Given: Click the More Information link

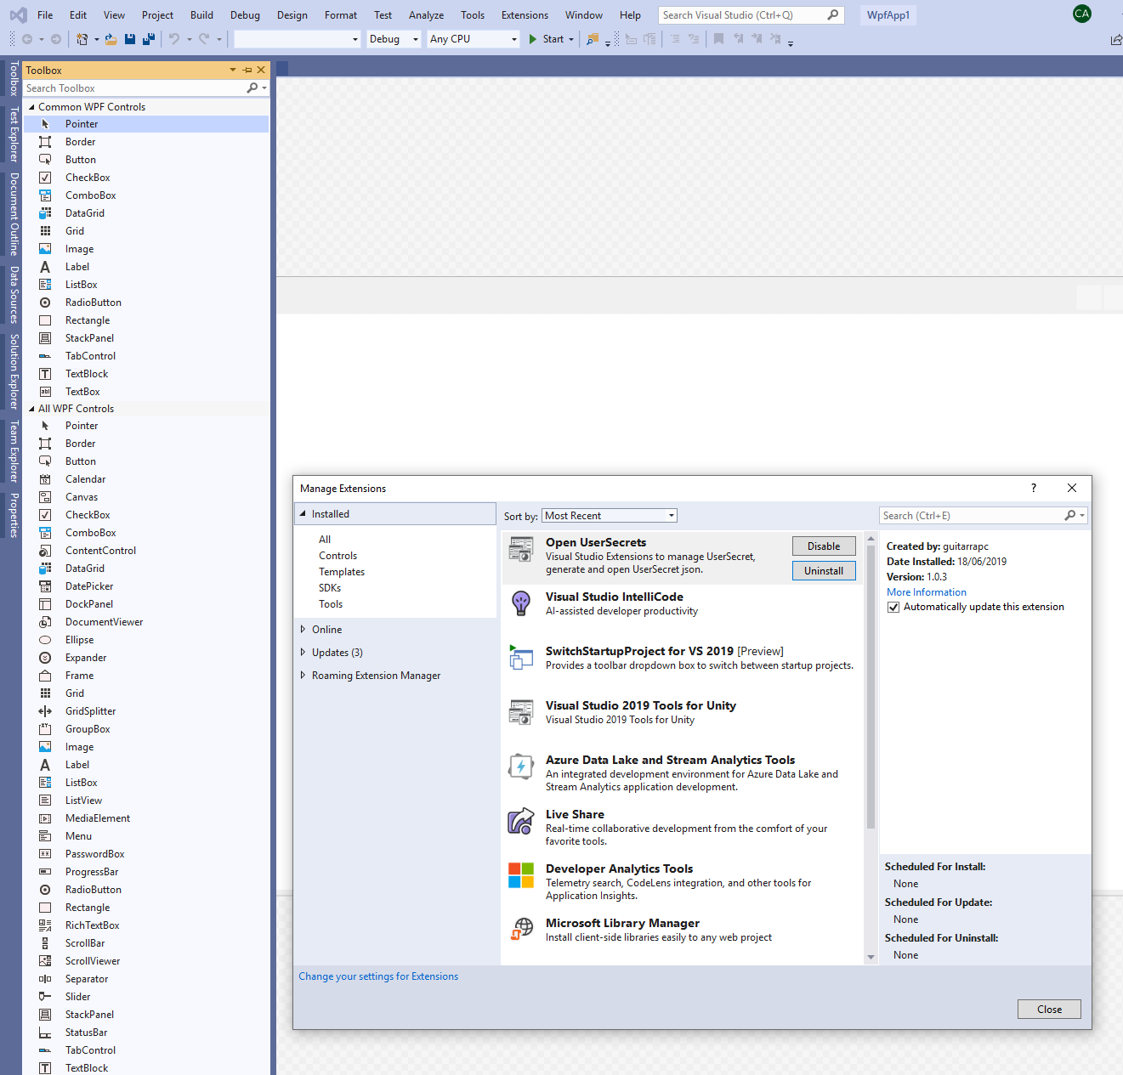Looking at the screenshot, I should pos(926,591).
